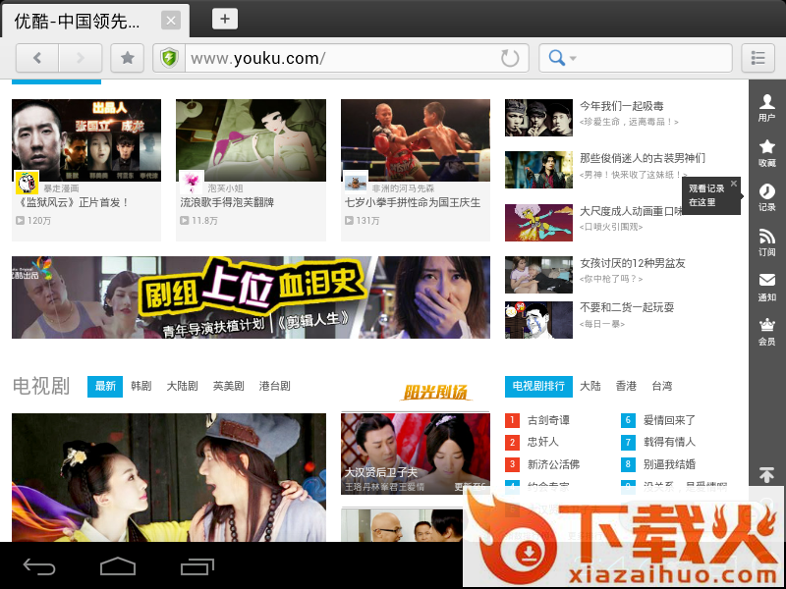Open 那些俊俏迷人的古装男神们 link
Viewport: 786px width, 589px height.
tap(643, 158)
